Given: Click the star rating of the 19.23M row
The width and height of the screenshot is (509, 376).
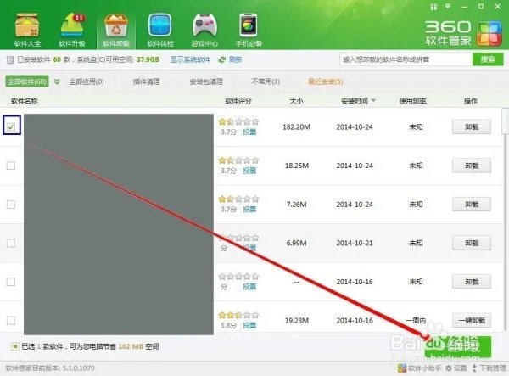Looking at the screenshot, I should (x=238, y=315).
